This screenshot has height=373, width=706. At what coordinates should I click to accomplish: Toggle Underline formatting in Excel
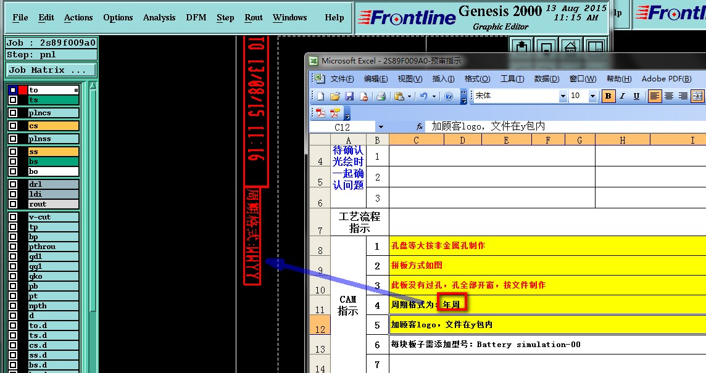[x=636, y=96]
